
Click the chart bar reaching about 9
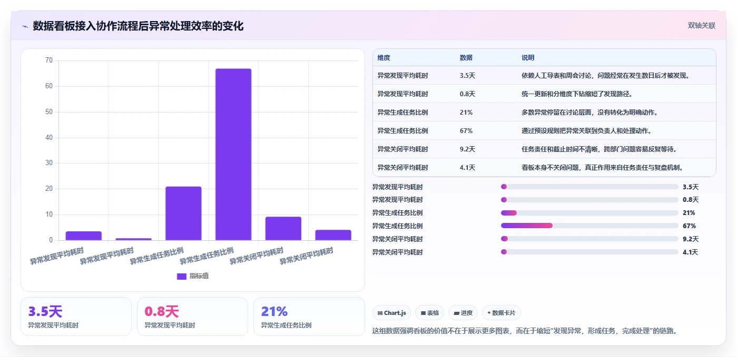click(283, 229)
